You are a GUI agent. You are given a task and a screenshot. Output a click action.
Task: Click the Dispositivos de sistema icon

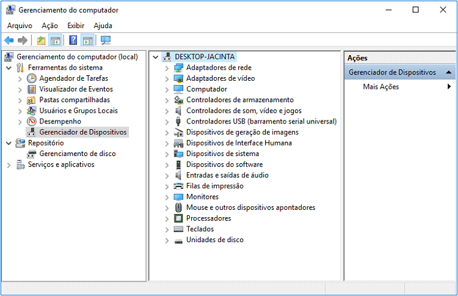(178, 154)
